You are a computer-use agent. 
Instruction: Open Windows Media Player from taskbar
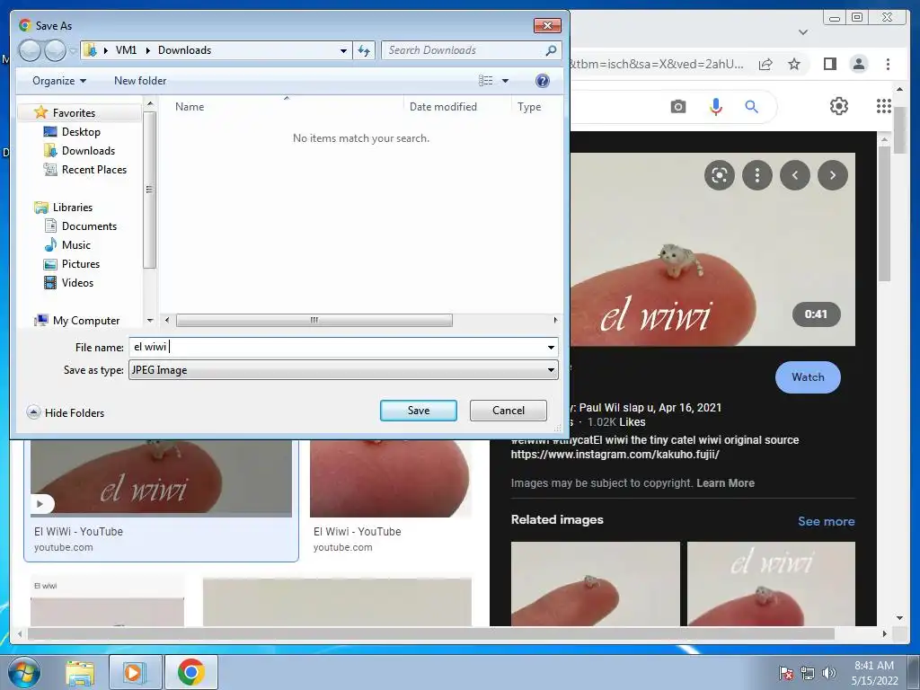point(134,673)
